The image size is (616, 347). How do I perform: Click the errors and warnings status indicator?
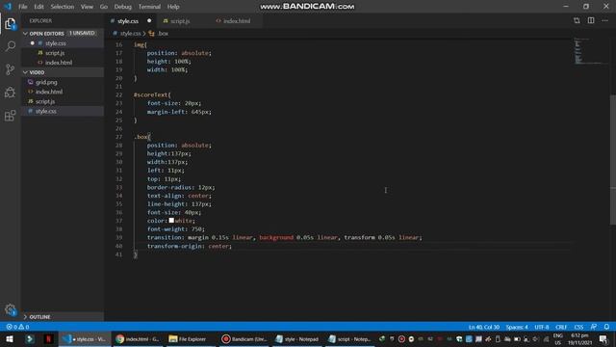coord(17,327)
